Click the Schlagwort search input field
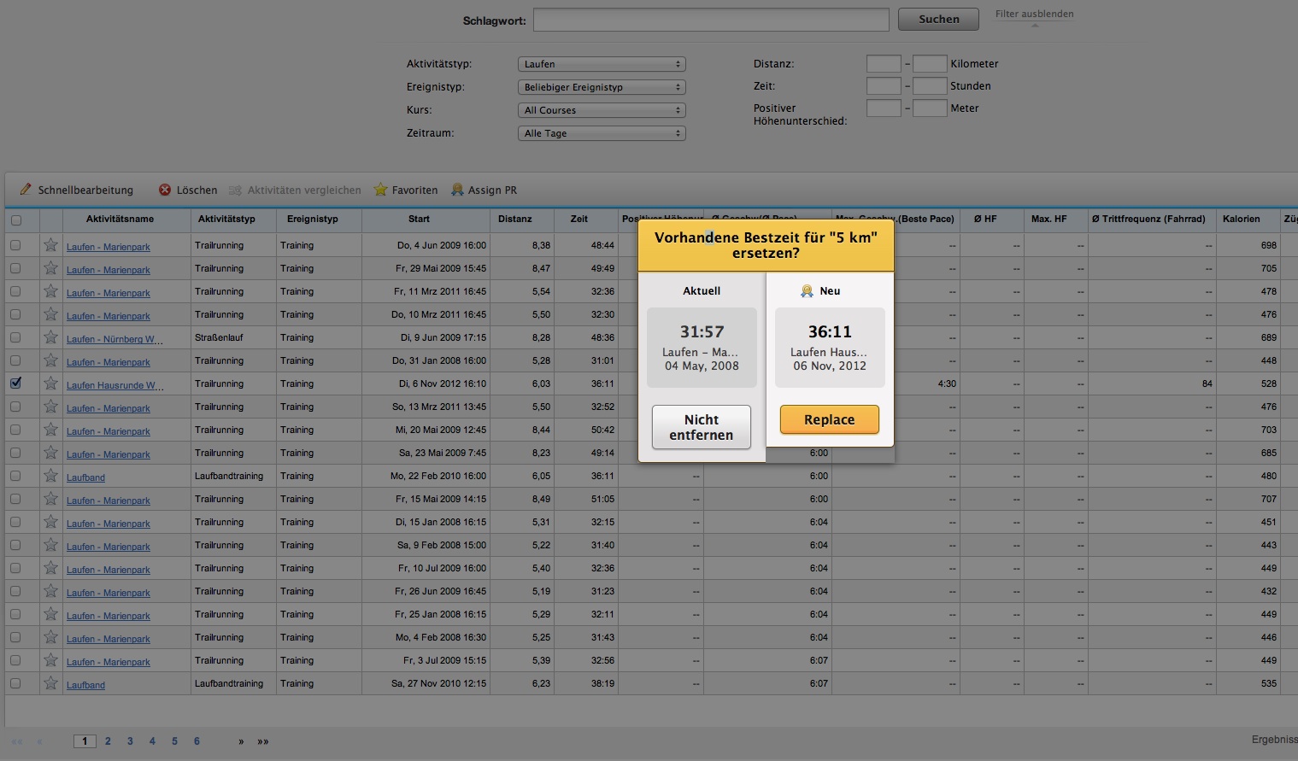1298x761 pixels. tap(711, 20)
